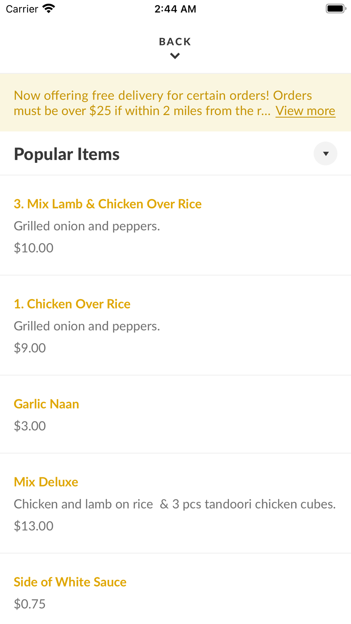
Task: Tap the 2:44 AM clock in status bar
Action: tap(175, 9)
